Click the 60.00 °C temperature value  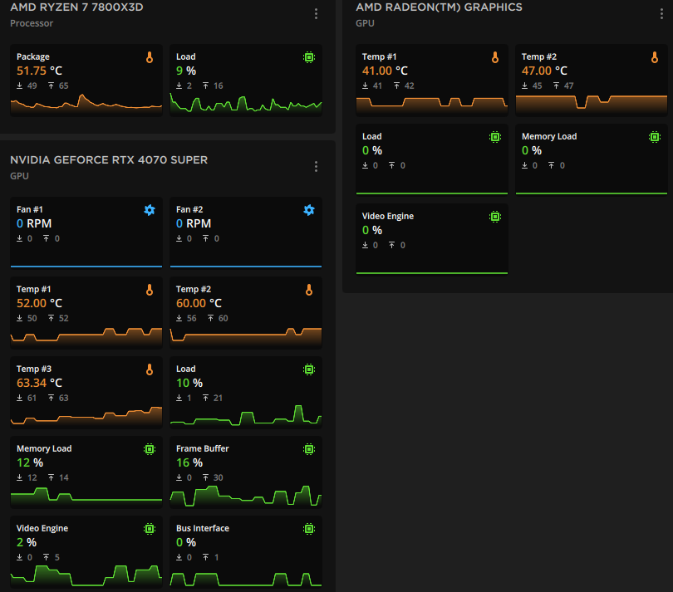click(199, 303)
